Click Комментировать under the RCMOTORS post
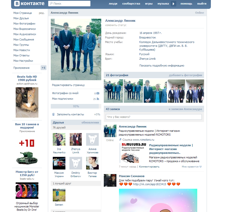The image size is (249, 212). [149, 167]
